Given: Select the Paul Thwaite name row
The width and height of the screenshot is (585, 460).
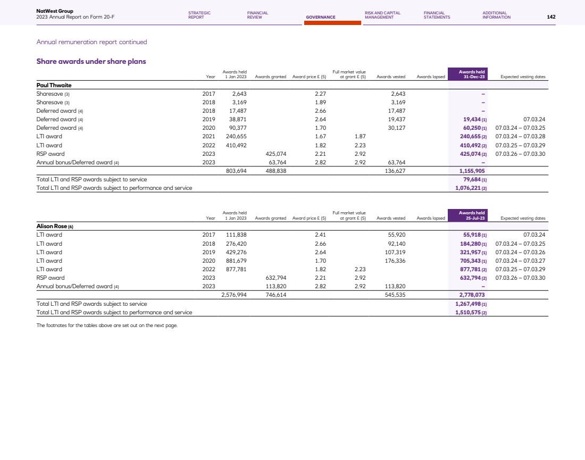Looking at the screenshot, I should click(54, 85).
